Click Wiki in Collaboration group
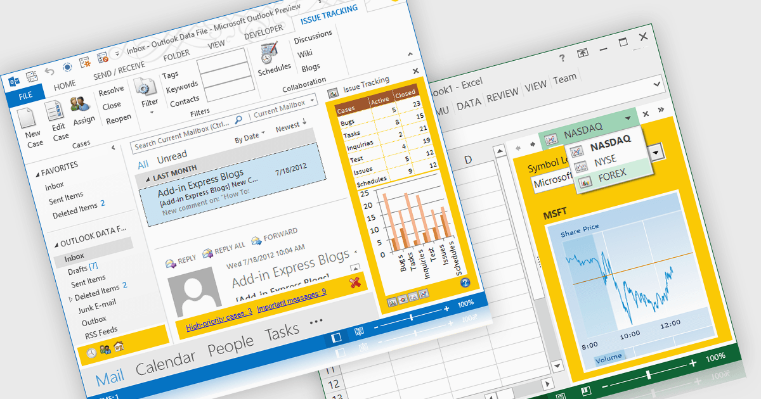This screenshot has height=399, width=761. coord(305,54)
